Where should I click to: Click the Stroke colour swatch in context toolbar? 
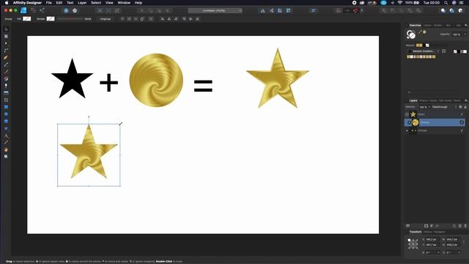[51, 19]
